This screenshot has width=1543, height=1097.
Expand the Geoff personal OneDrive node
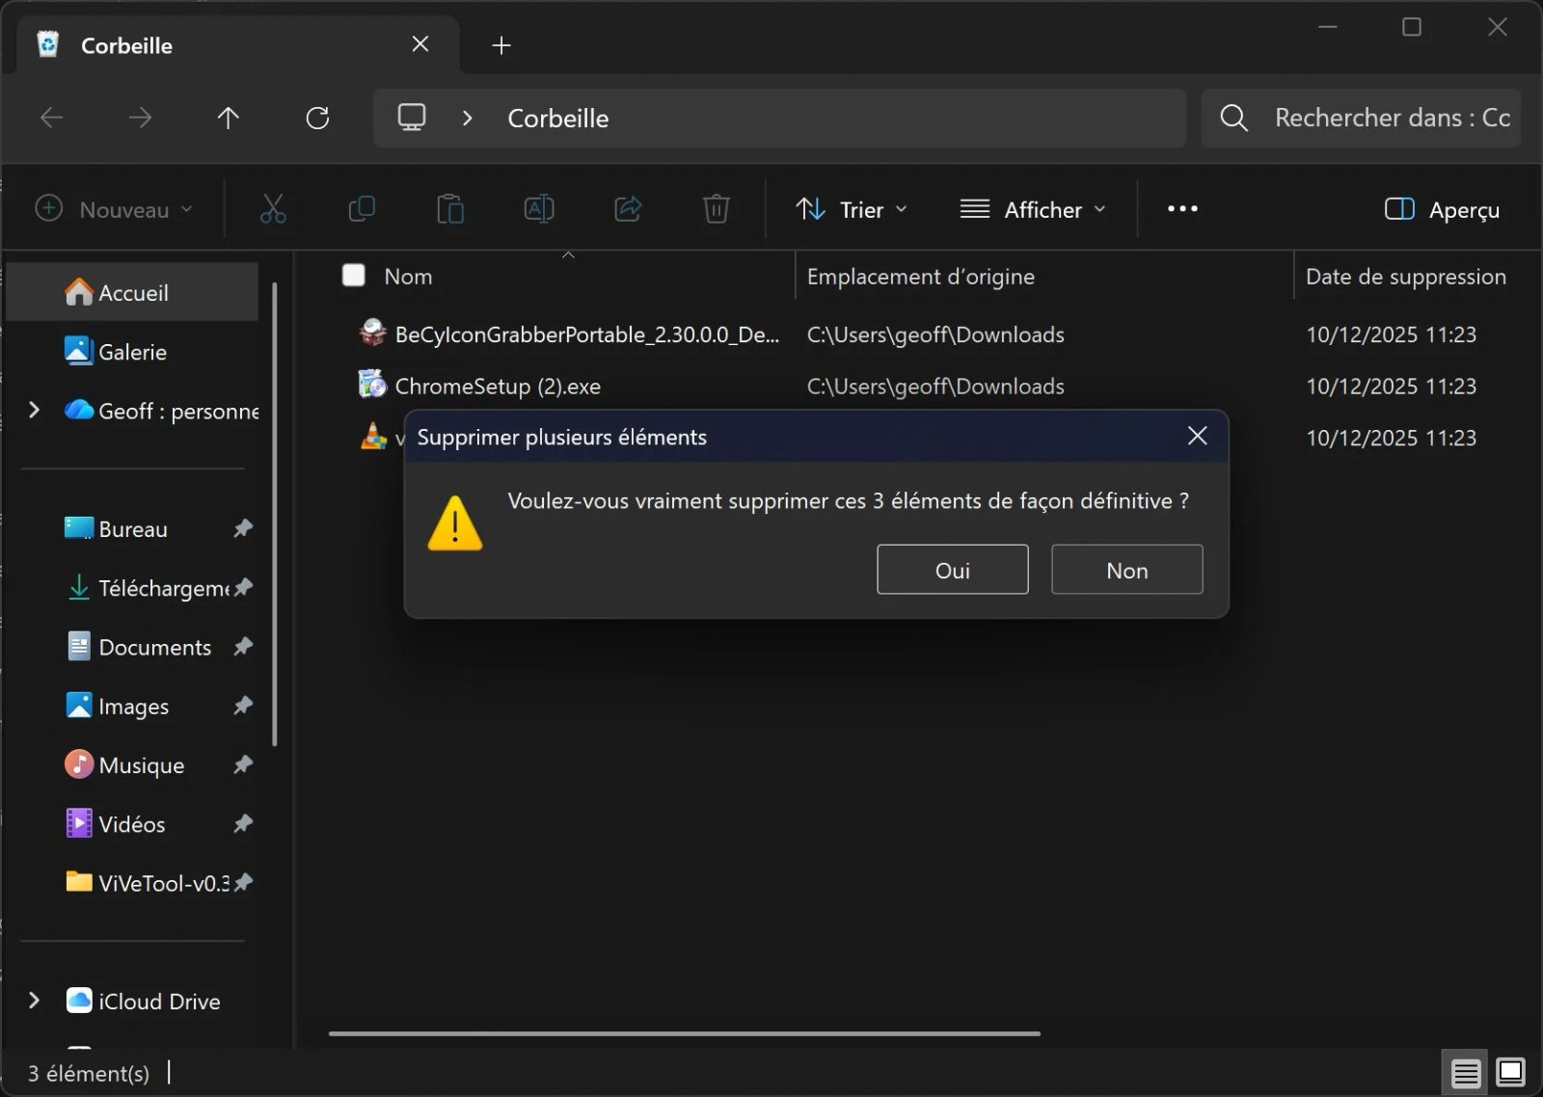(34, 411)
